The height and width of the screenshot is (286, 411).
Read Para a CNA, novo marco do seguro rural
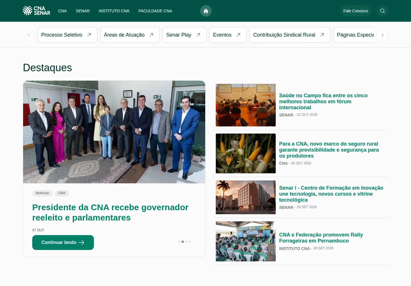coord(329,150)
